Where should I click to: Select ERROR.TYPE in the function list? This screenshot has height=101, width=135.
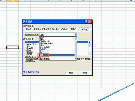(31, 44)
